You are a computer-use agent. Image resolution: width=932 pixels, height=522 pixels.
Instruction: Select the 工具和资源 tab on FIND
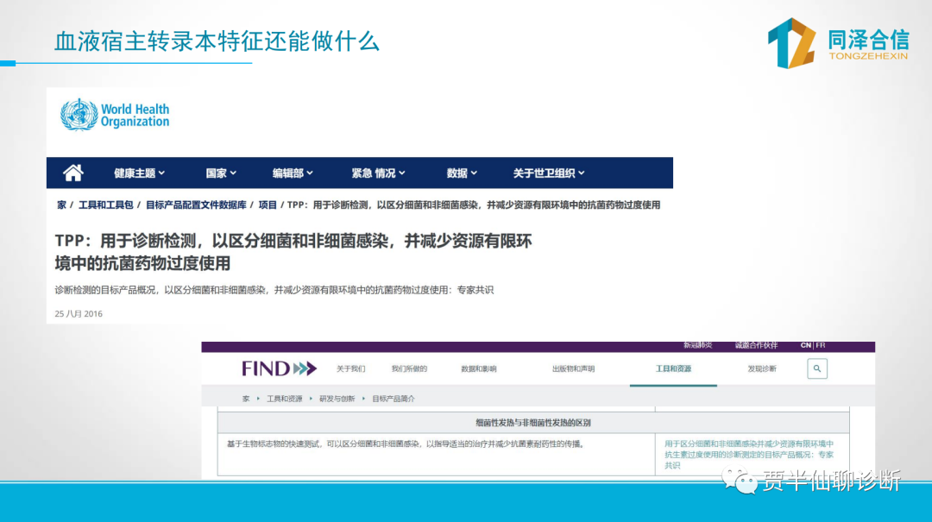[673, 368]
